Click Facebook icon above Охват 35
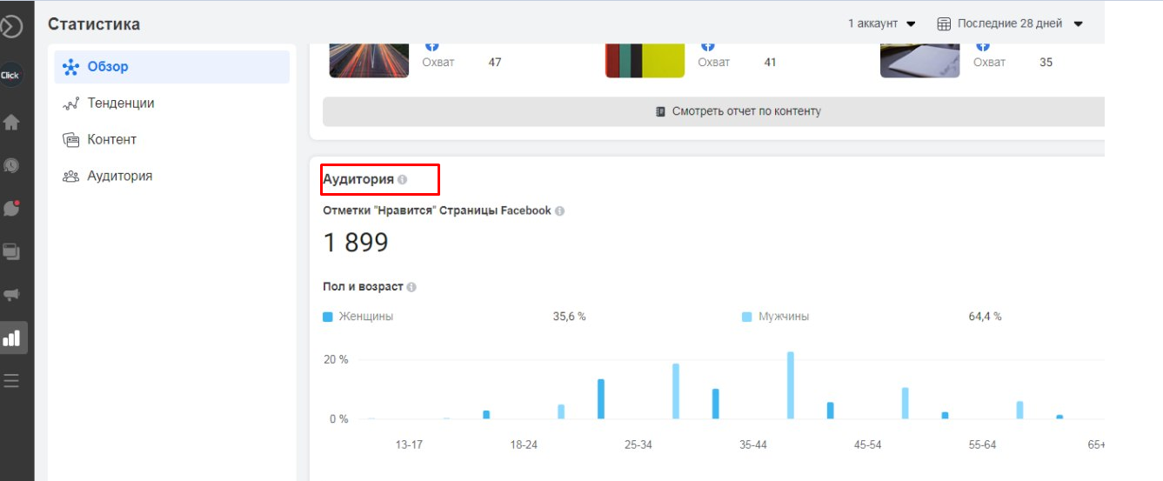The image size is (1163, 481). click(x=983, y=45)
